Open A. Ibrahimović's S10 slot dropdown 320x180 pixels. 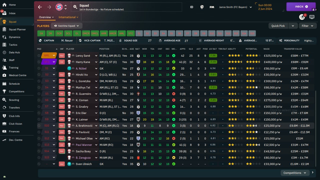pos(54,126)
